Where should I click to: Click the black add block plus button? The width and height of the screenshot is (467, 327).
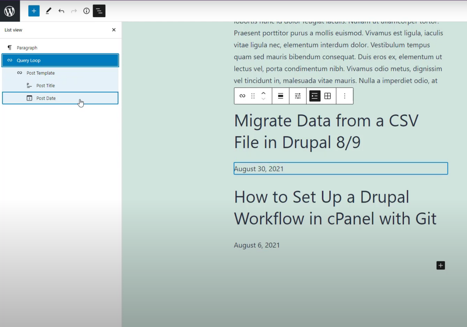click(x=441, y=266)
